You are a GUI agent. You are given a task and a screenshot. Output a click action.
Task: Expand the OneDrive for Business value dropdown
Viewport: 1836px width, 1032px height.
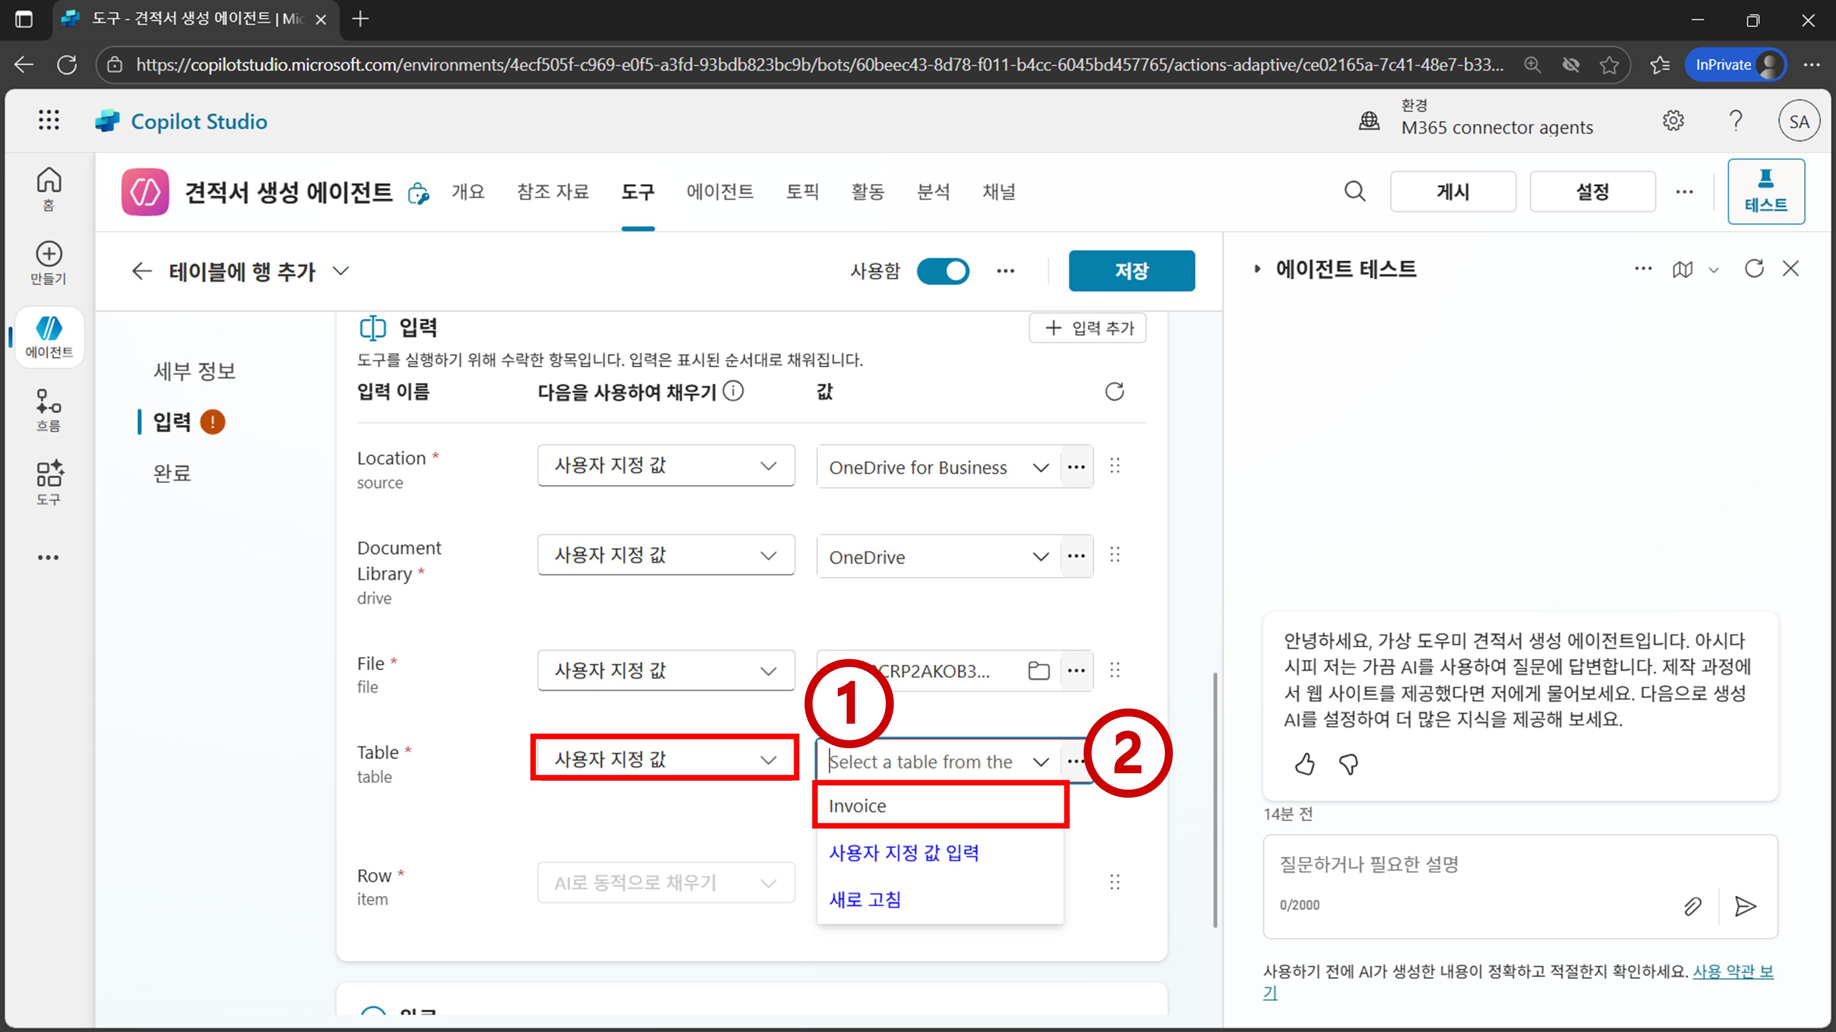1040,468
